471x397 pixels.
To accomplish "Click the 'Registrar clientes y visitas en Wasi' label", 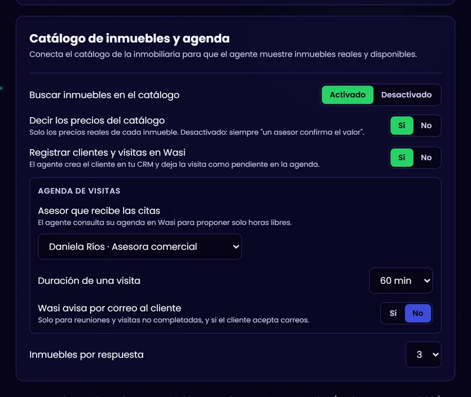I will pyautogui.click(x=107, y=153).
